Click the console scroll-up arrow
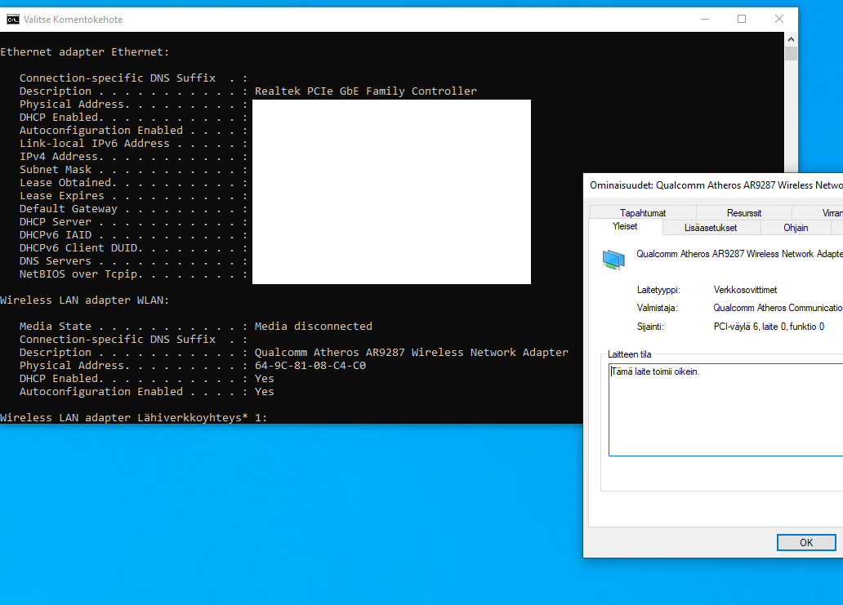Screen dimensions: 843x605 pyautogui.click(x=790, y=38)
